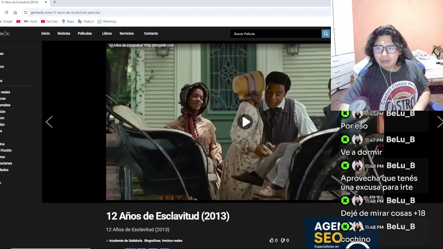Open the Academia de Sabiduría category link
Screen dimensions: 443x249
click(x=126, y=241)
